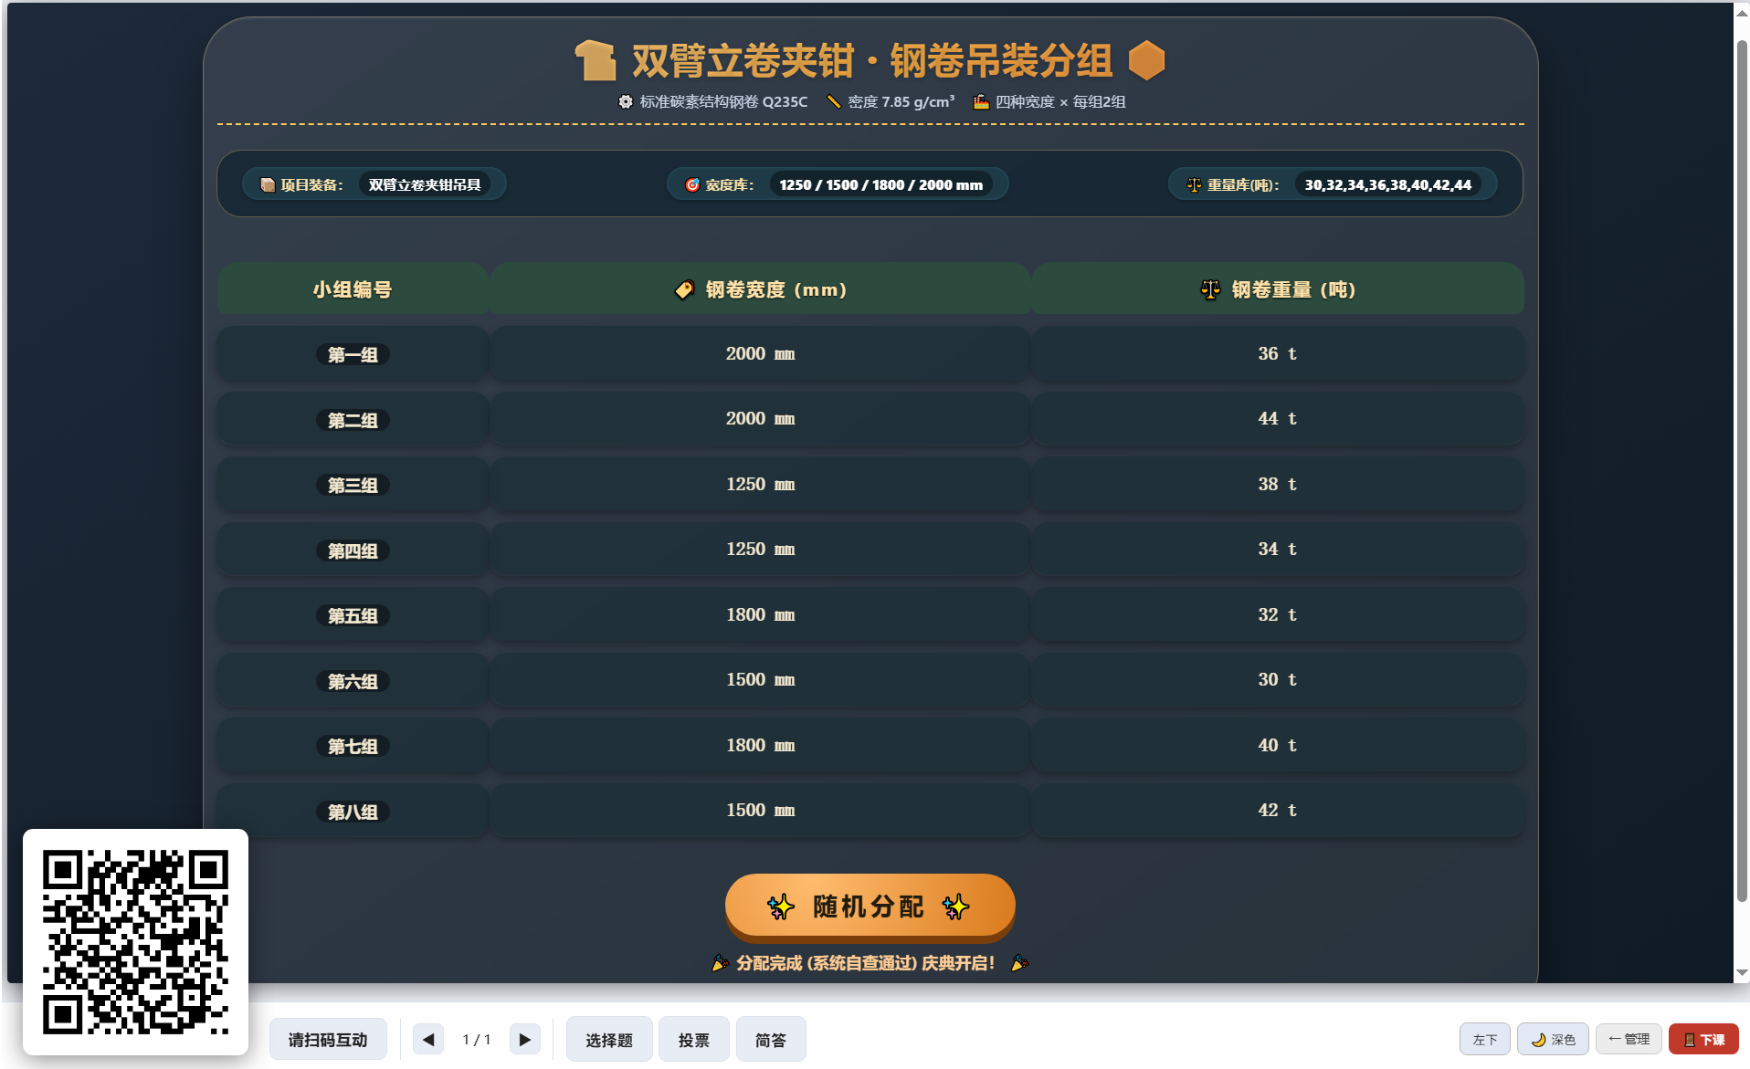Click the width cell in the 第一组 row

click(x=760, y=353)
